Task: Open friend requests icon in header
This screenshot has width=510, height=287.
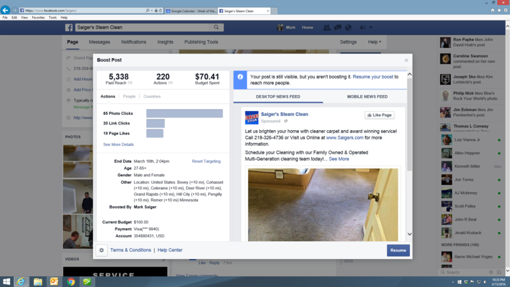Action: click(326, 27)
